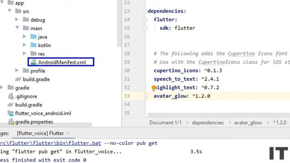Image resolution: width=290 pixels, height=163 pixels.
Task: Click the app folder icon
Action: 10,2
